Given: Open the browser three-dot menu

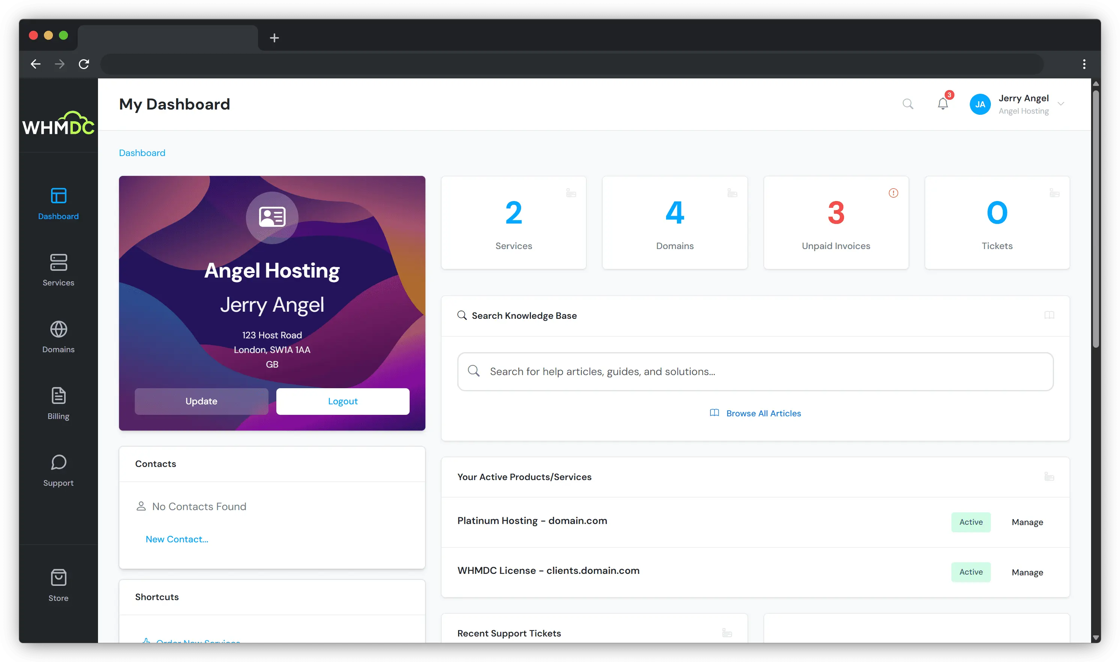Looking at the screenshot, I should pos(1084,64).
